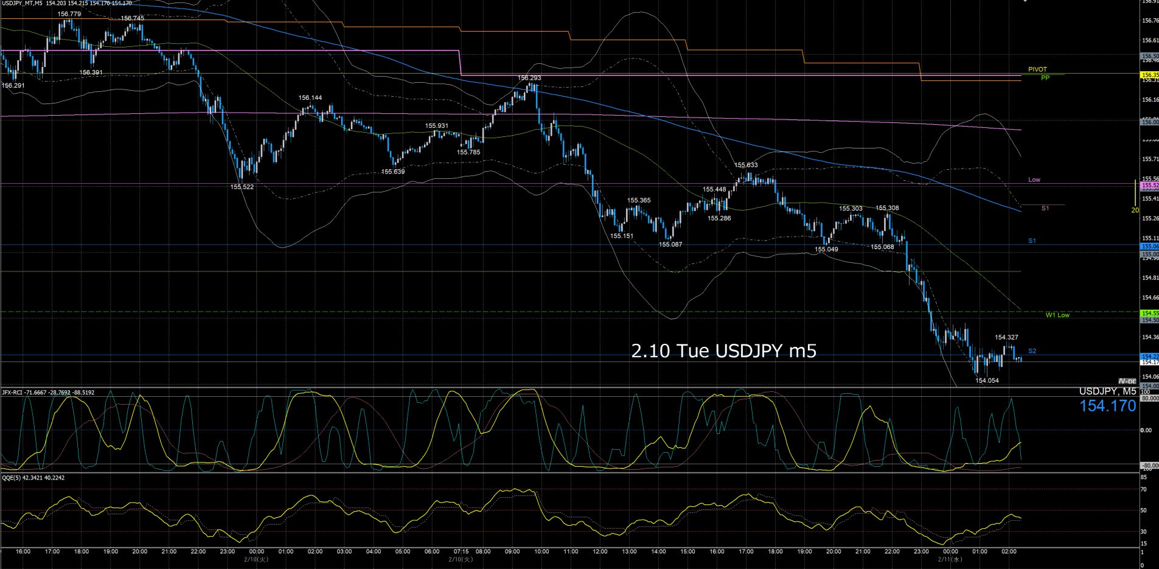Click the yellow 156.35 pivot price tag
The width and height of the screenshot is (1159, 569).
click(x=1149, y=75)
